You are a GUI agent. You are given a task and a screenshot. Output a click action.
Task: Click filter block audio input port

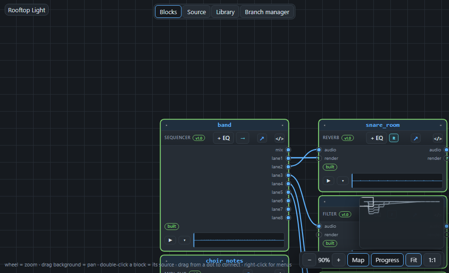click(319, 226)
